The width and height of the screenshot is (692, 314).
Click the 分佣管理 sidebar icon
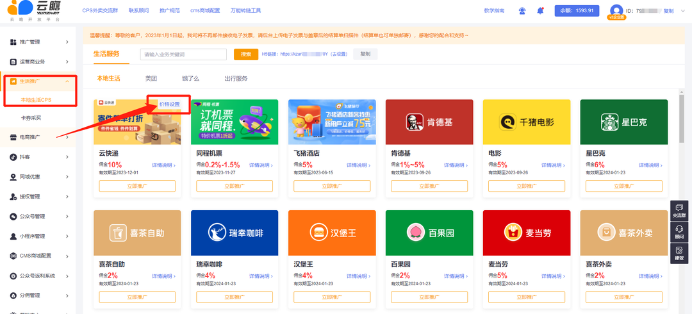tap(13, 295)
